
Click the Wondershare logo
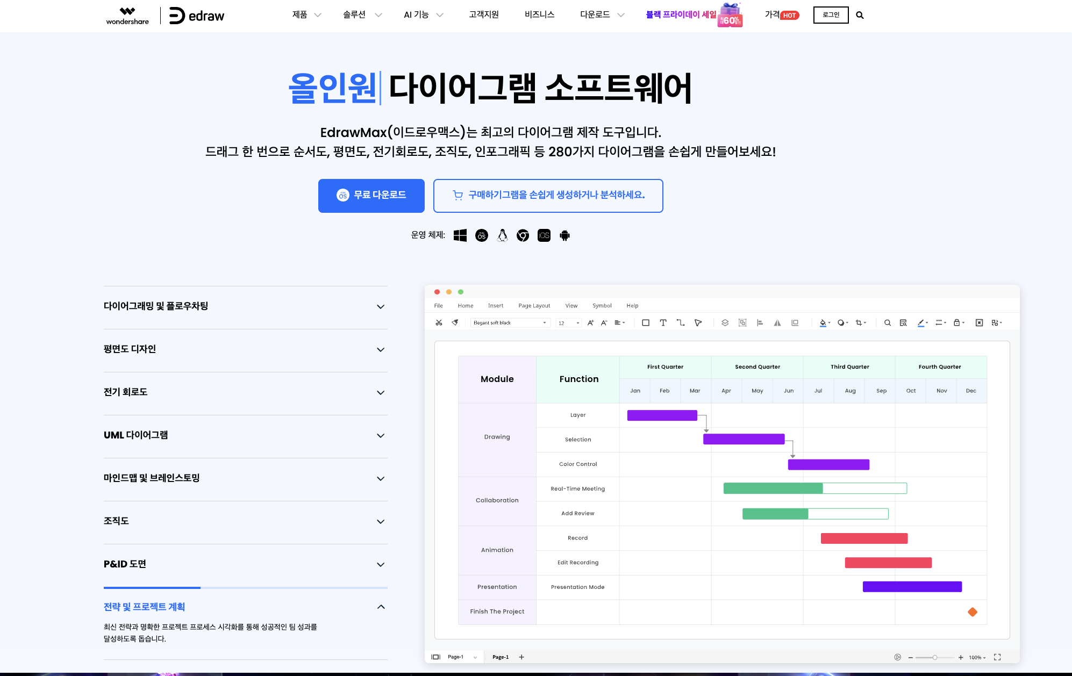[127, 16]
